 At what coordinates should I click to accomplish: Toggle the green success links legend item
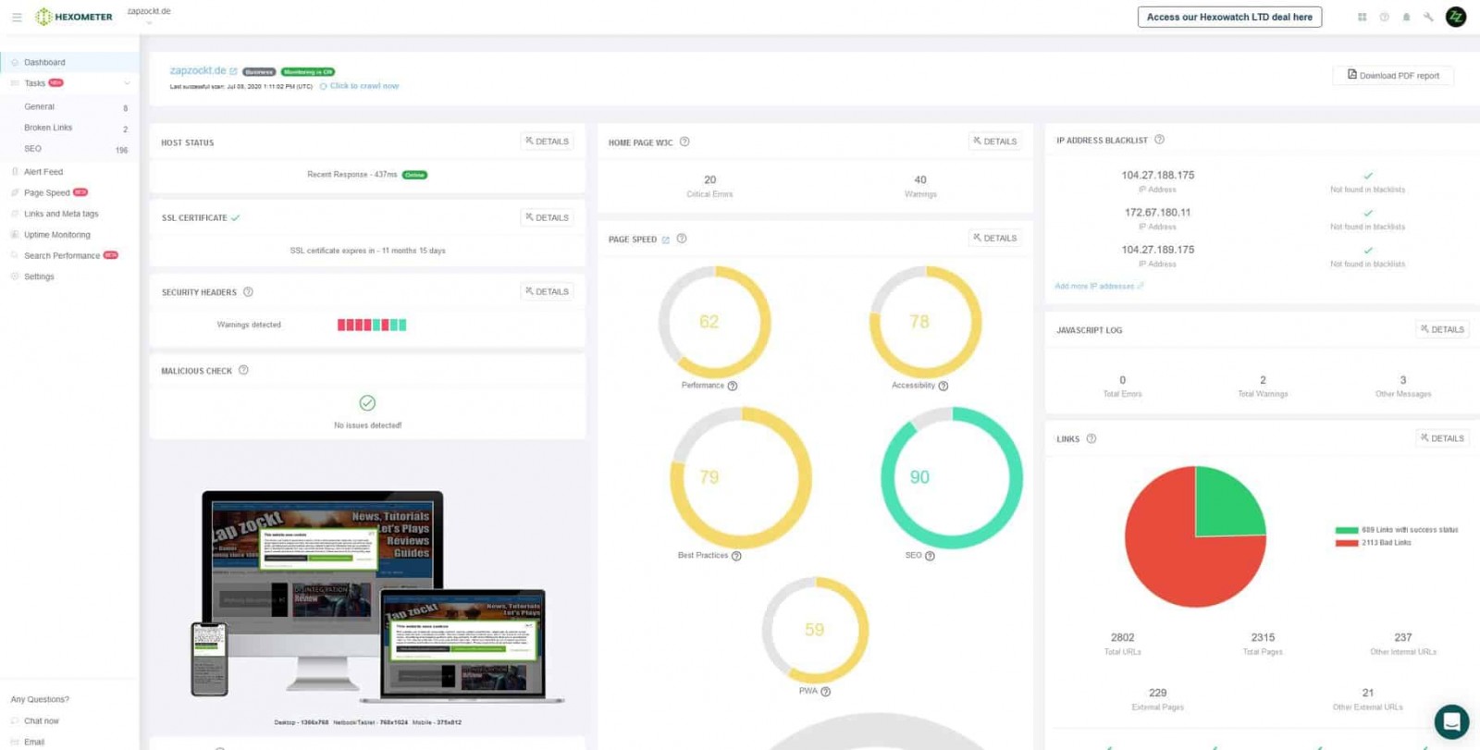coord(1397,530)
